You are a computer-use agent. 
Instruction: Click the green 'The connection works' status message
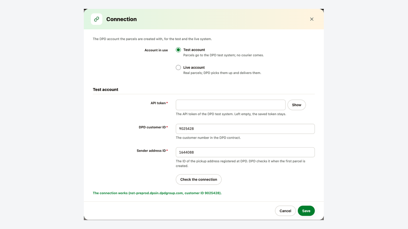(x=157, y=193)
